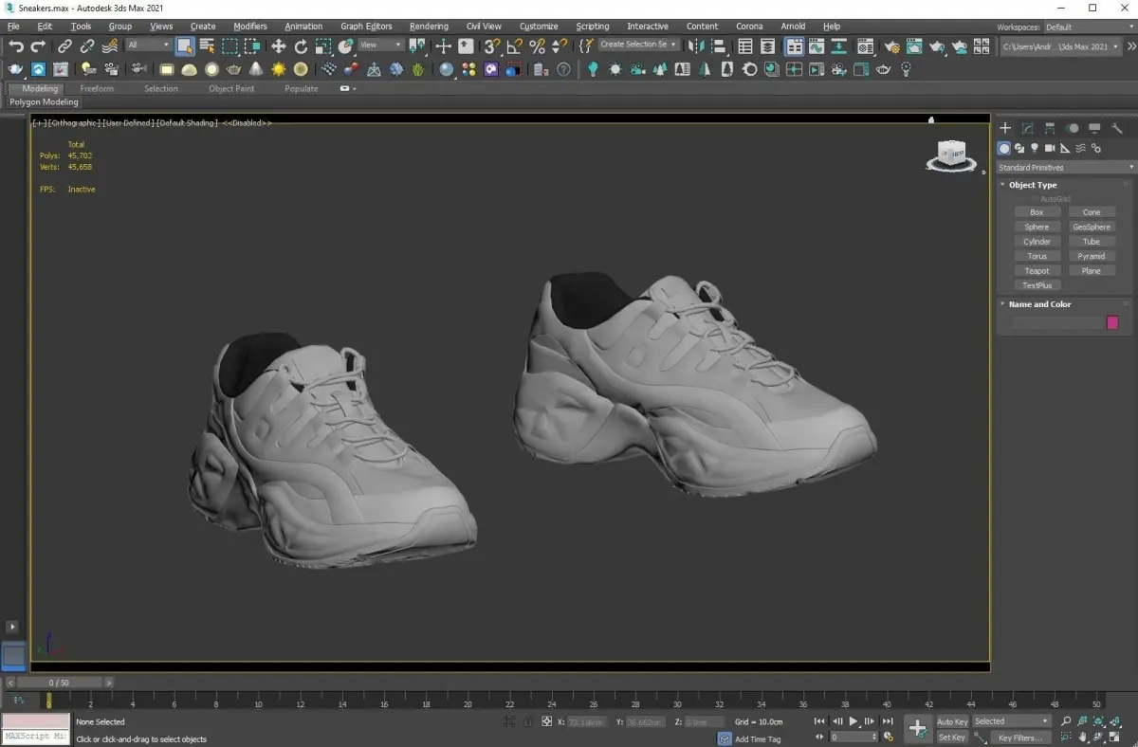Toggle the 3D Snaps button
1138x747 pixels.
pyautogui.click(x=491, y=46)
